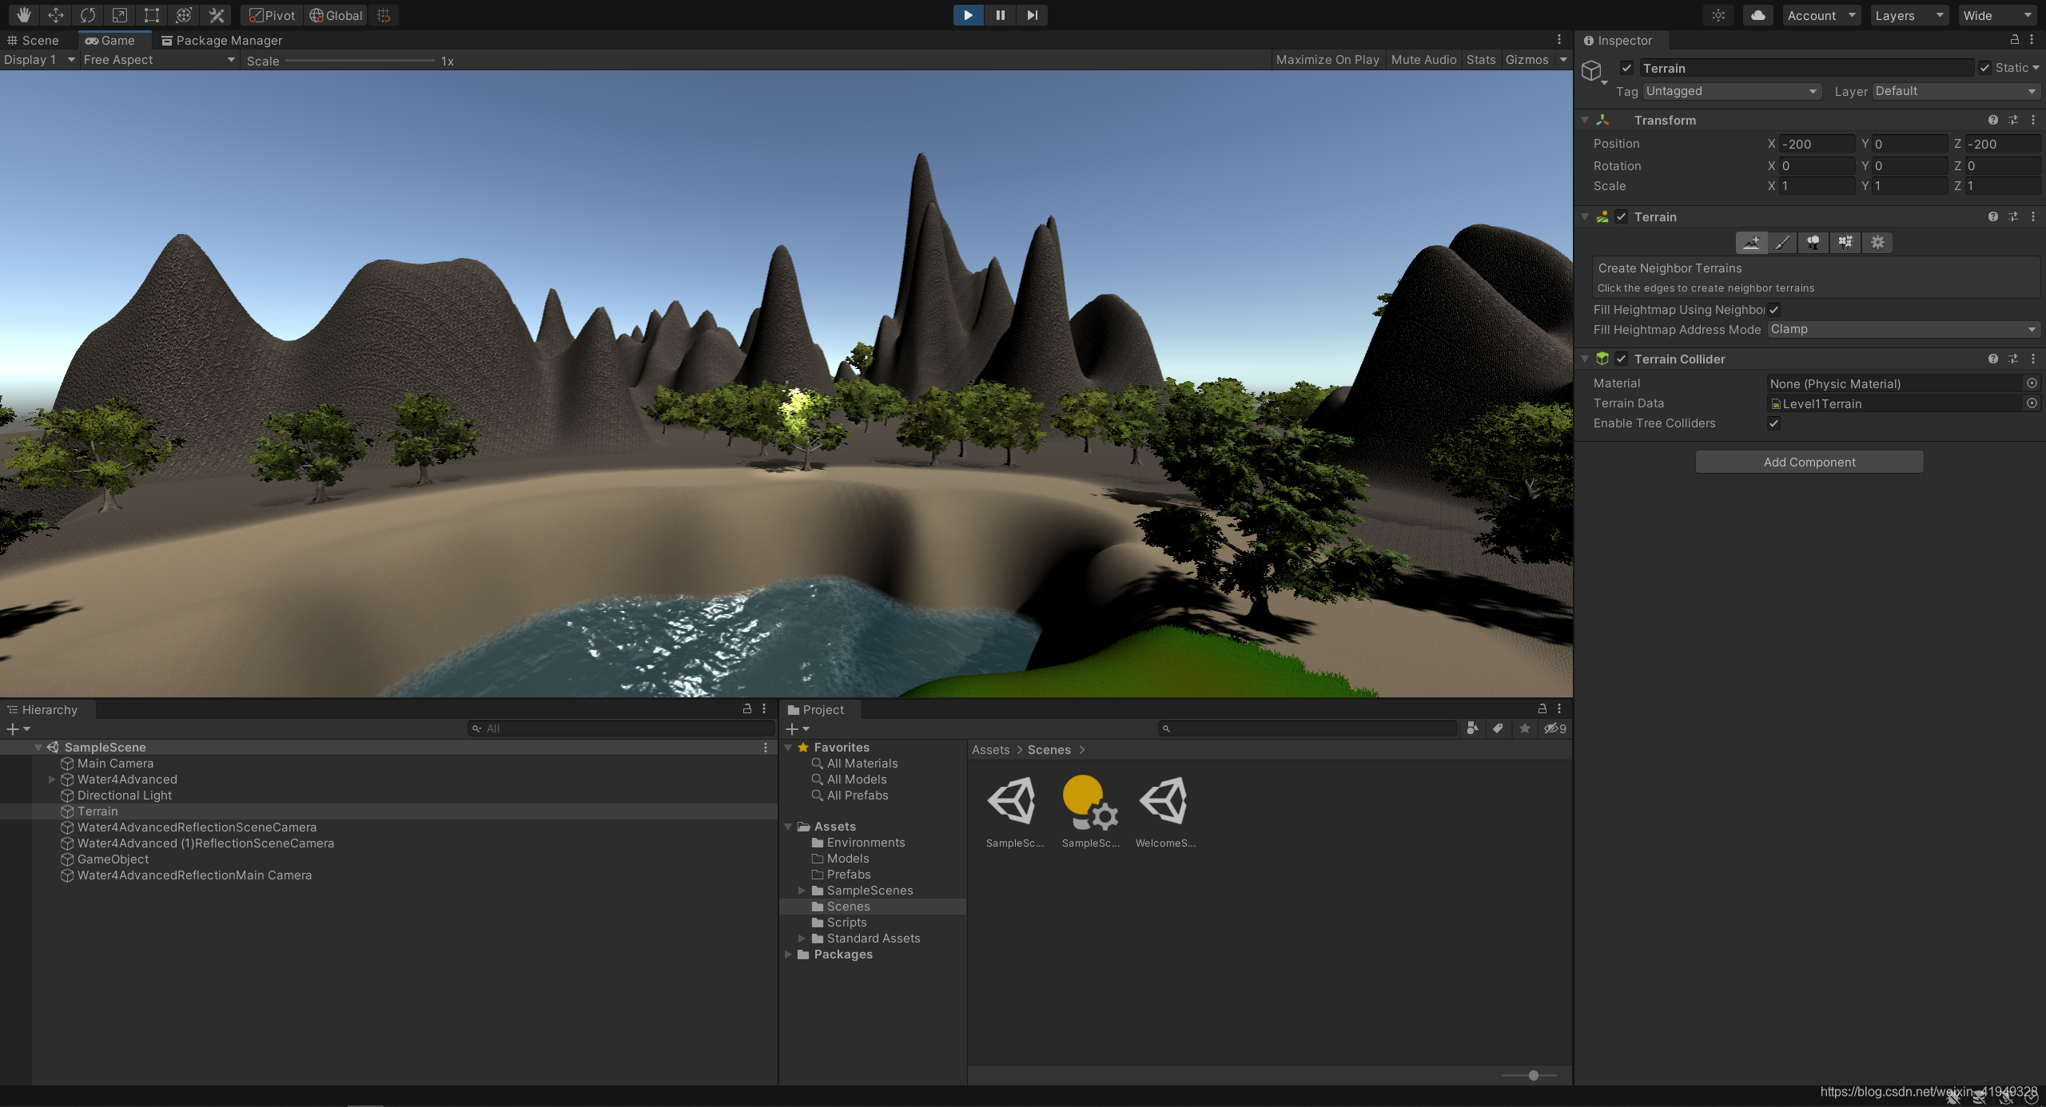The image size is (2046, 1107).
Task: Uncheck Enable Tree Colliders
Action: 1774,423
